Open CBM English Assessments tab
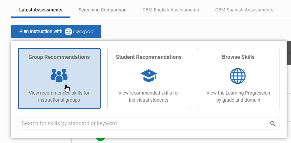291x143 pixels. tap(171, 10)
